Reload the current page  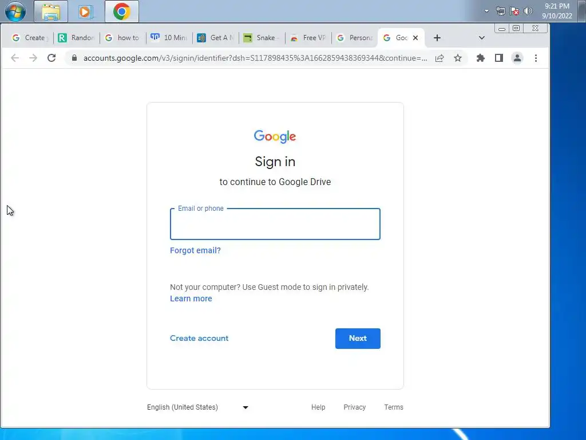pyautogui.click(x=52, y=58)
